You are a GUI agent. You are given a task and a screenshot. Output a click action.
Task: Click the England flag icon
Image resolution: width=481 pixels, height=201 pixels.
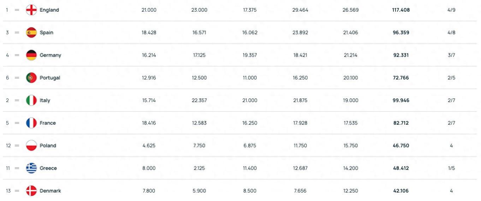click(x=31, y=10)
